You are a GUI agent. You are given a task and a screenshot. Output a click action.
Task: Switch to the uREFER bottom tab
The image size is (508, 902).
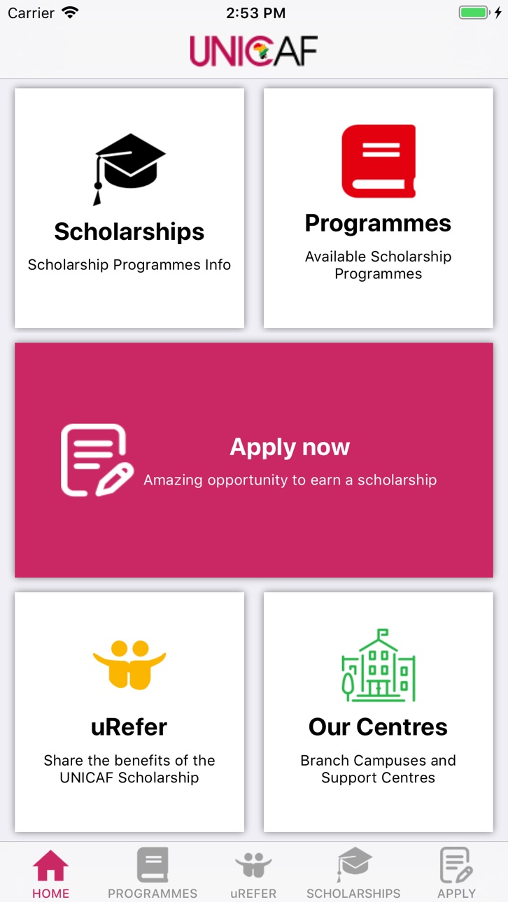click(x=253, y=873)
